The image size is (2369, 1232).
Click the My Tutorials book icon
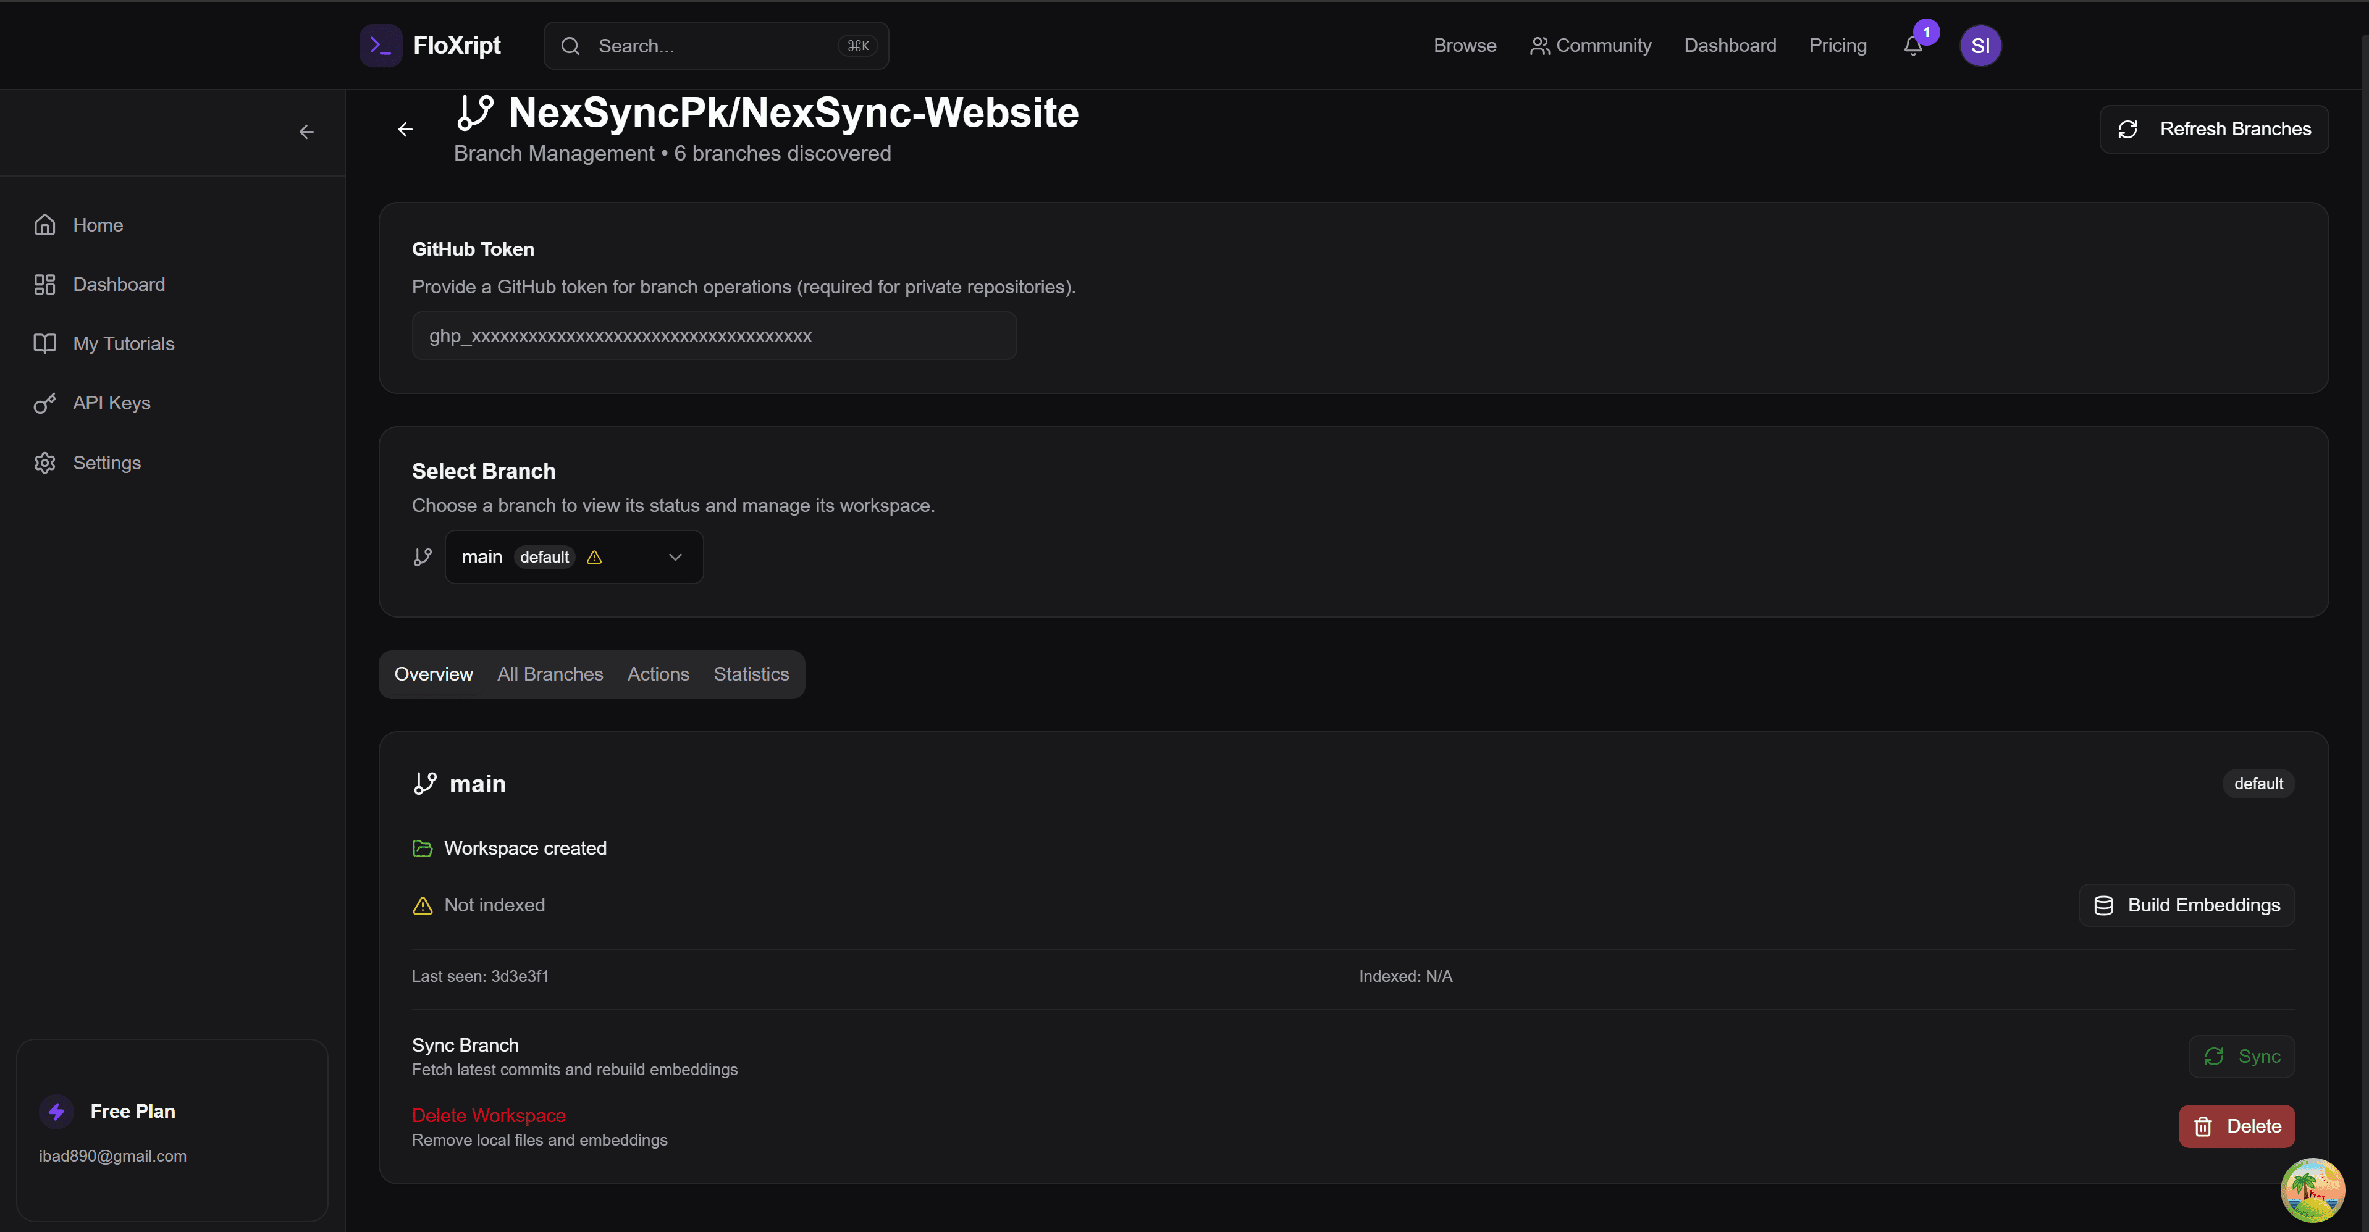point(45,344)
